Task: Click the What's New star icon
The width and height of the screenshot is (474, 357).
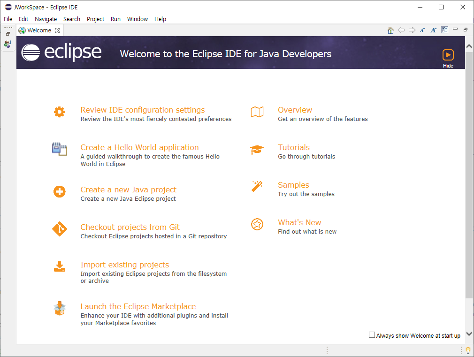Action: click(257, 224)
